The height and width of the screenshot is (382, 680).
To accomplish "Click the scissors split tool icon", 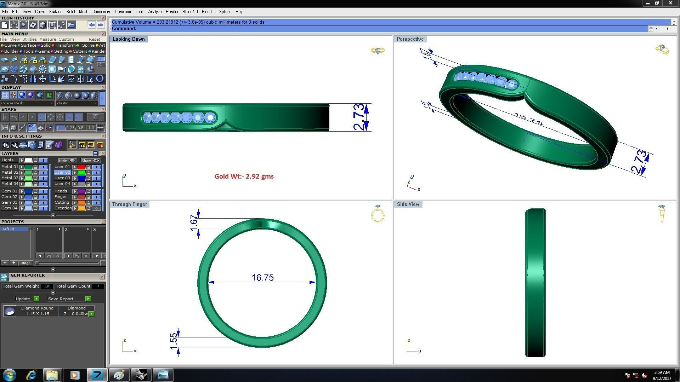I will pos(90,79).
